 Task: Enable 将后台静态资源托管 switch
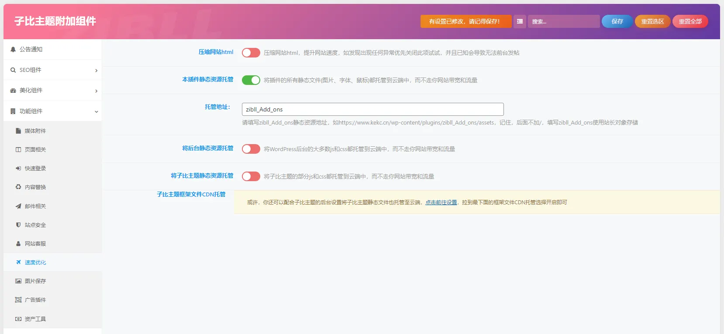[251, 149]
